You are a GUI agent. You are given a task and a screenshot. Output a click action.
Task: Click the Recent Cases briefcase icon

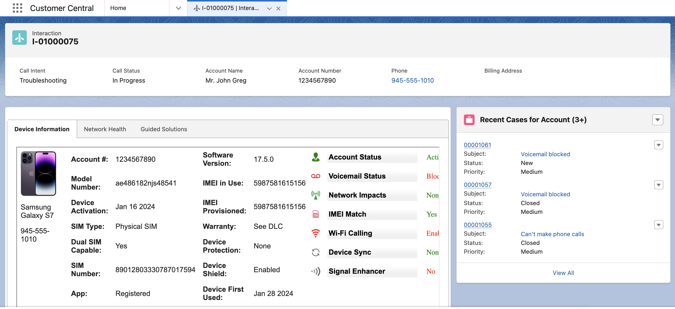pyautogui.click(x=469, y=120)
